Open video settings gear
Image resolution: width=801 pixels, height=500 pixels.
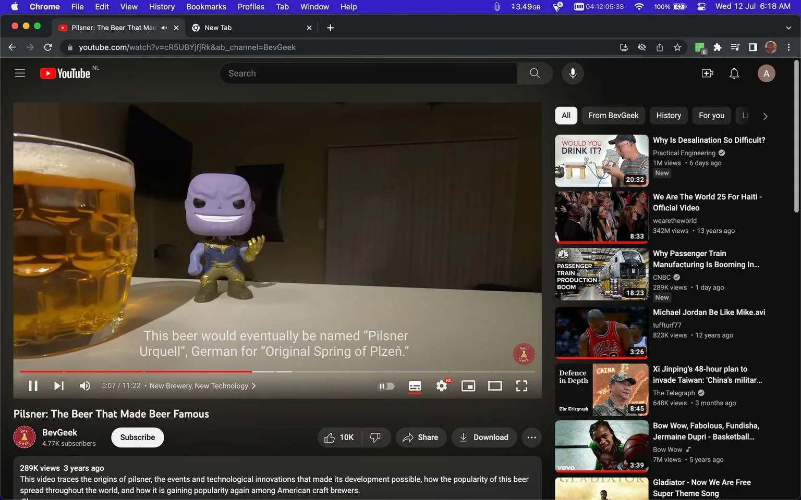(x=442, y=385)
